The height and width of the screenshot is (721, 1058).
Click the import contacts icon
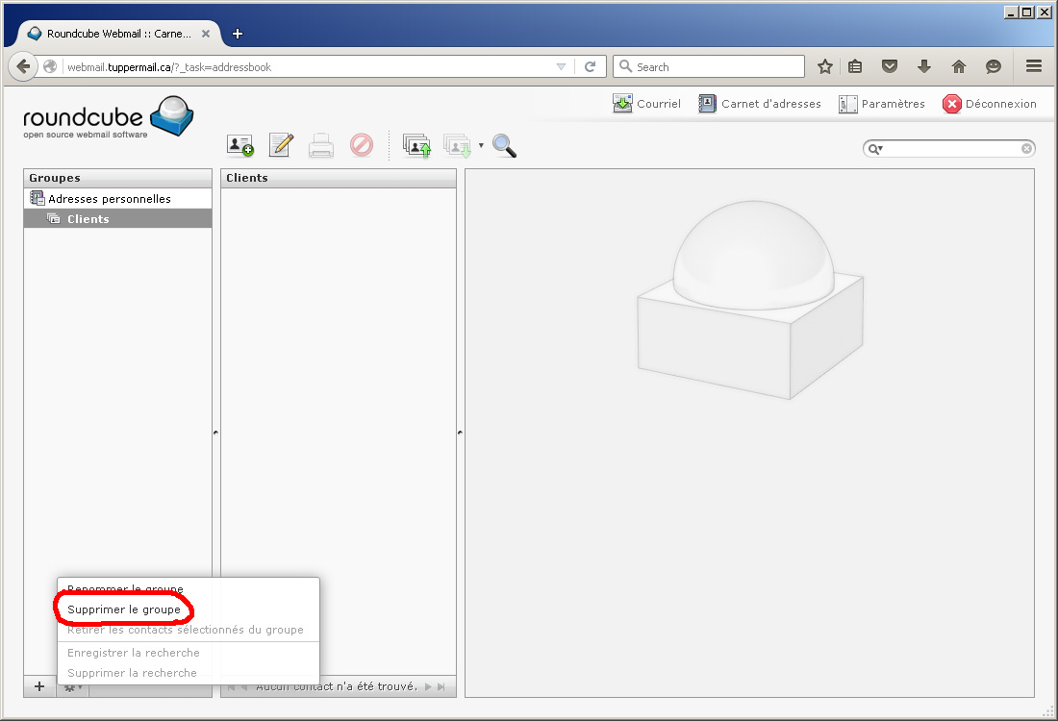[x=416, y=145]
